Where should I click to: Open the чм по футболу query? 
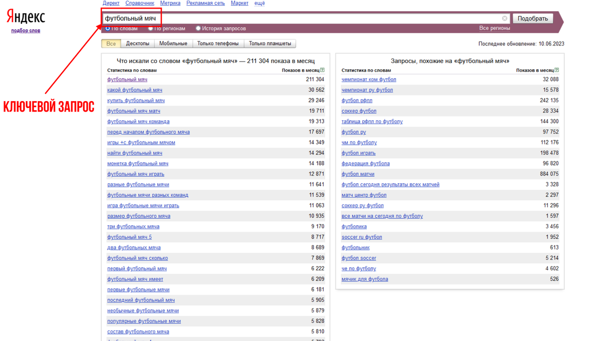point(359,142)
